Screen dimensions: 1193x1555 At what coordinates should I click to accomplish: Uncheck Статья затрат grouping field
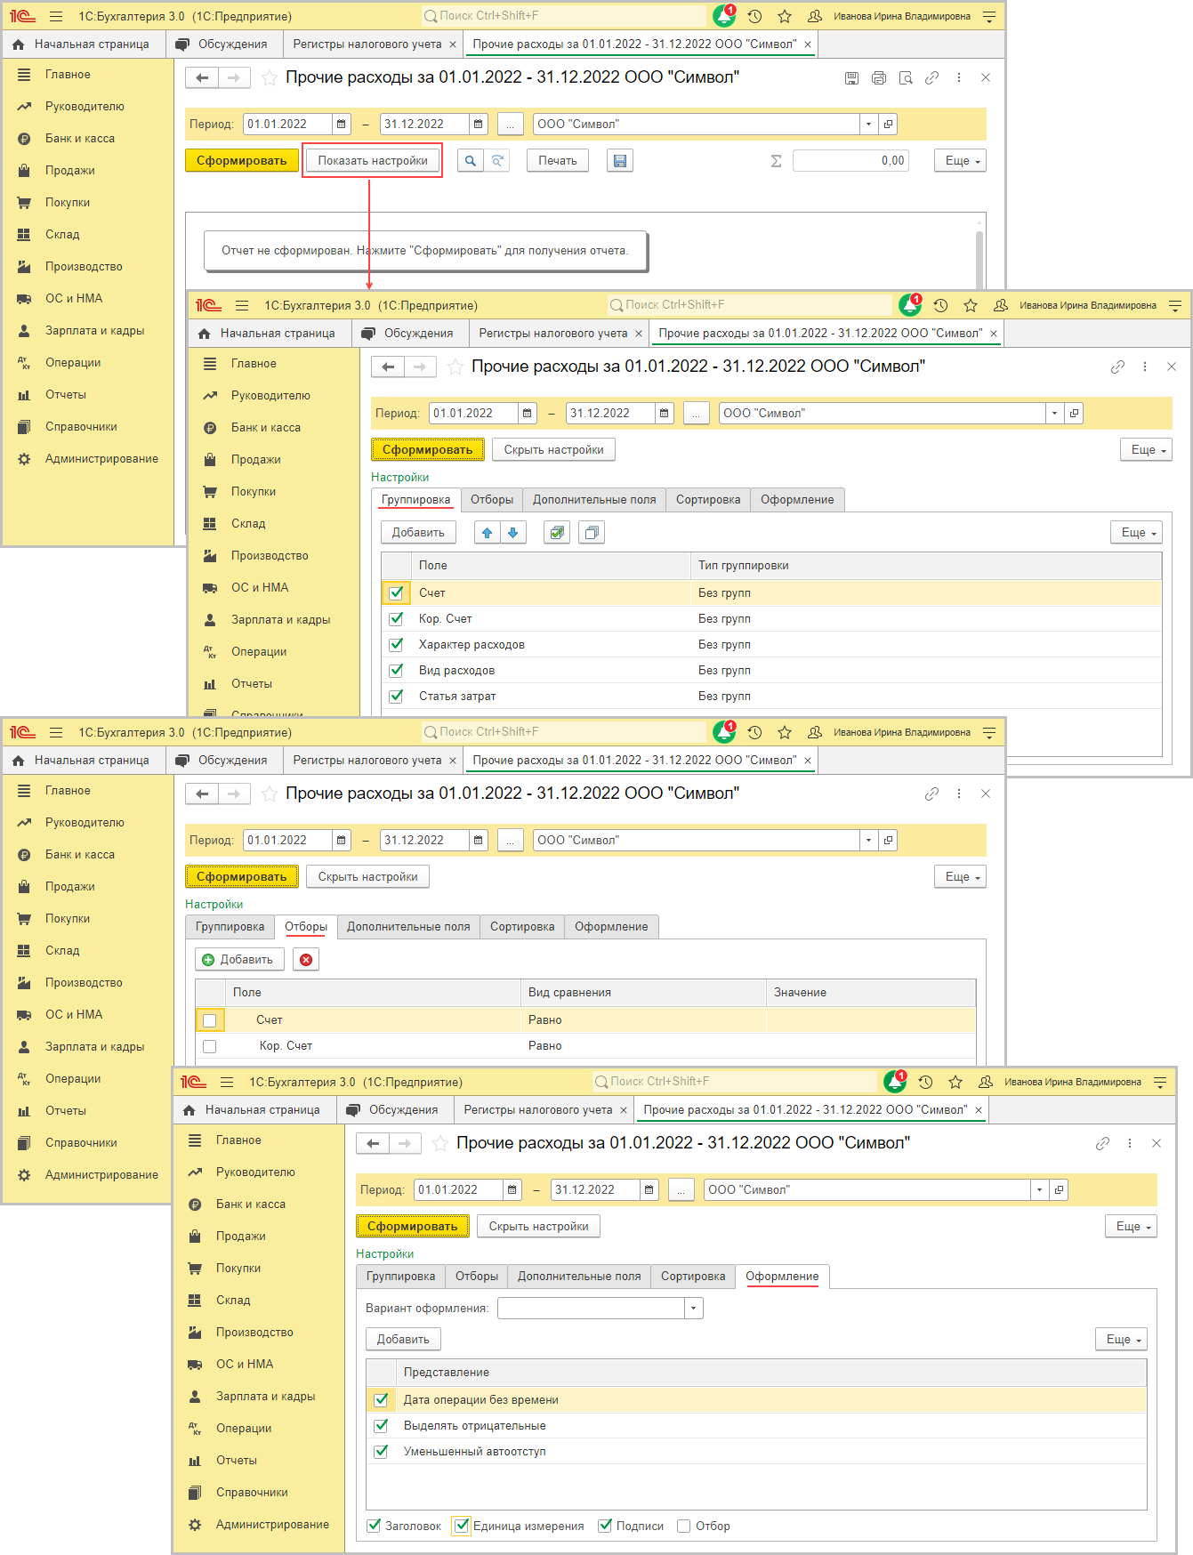click(397, 697)
